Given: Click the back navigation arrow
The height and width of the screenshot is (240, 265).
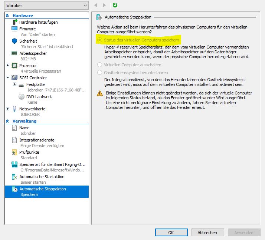Looking at the screenshot, I should 96,5.
